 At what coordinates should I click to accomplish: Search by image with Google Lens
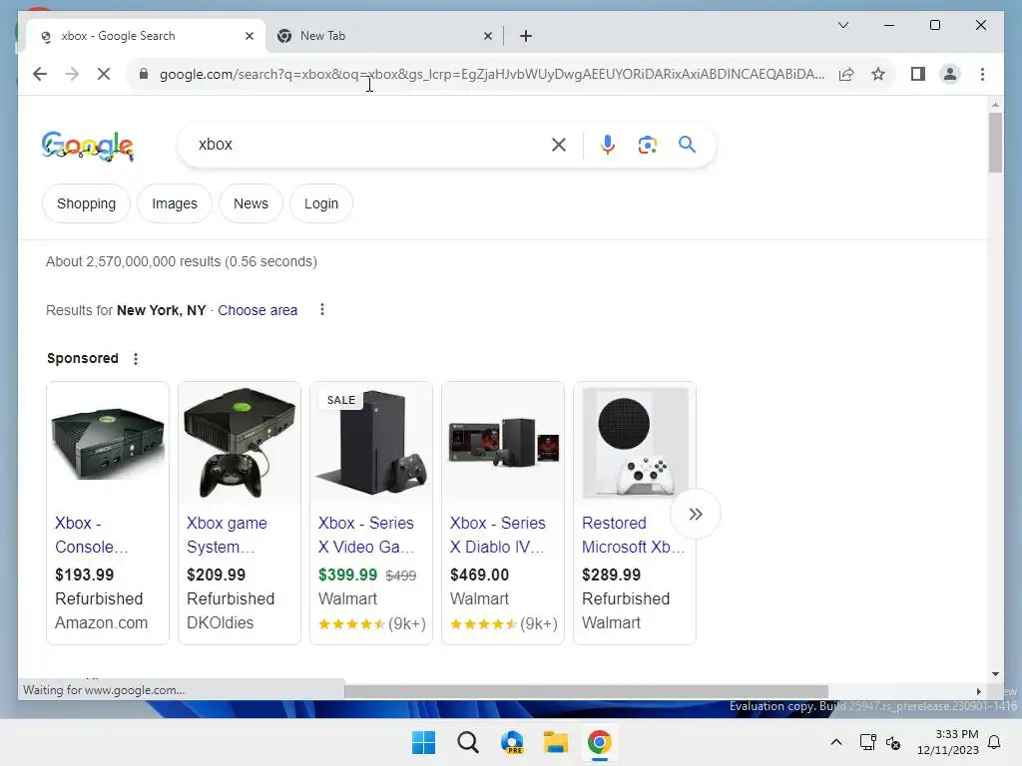(647, 145)
